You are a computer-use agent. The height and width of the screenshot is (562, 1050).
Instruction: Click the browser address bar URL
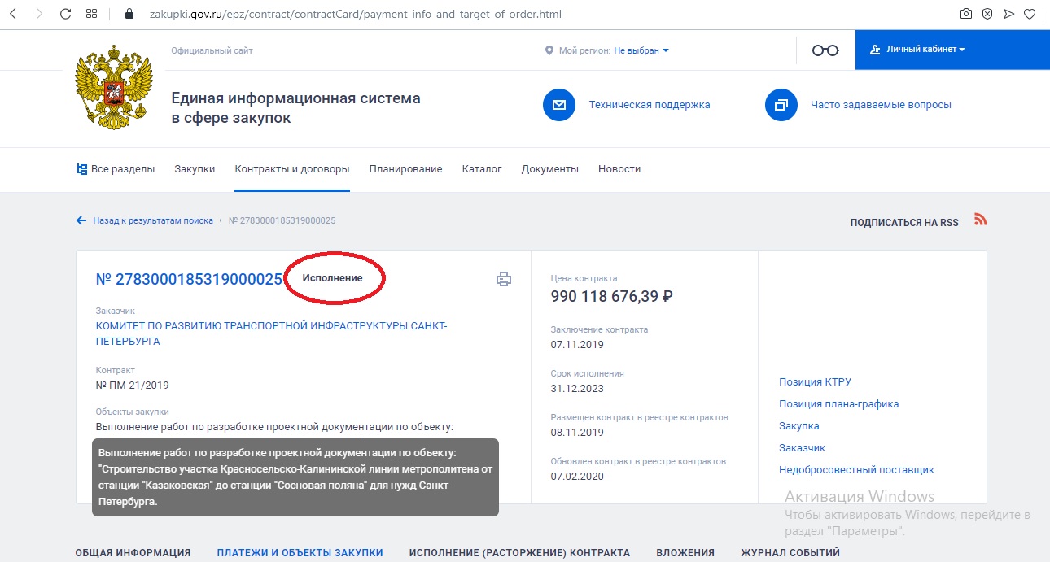(354, 14)
